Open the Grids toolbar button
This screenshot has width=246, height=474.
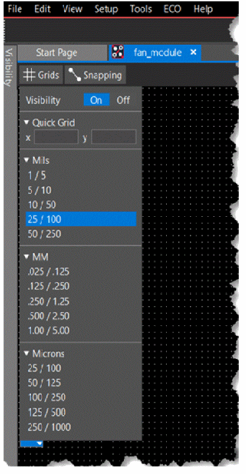coord(42,75)
